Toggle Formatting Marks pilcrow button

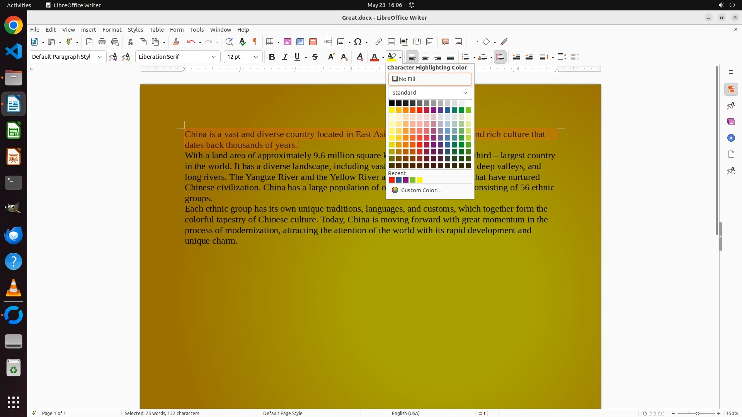click(255, 42)
